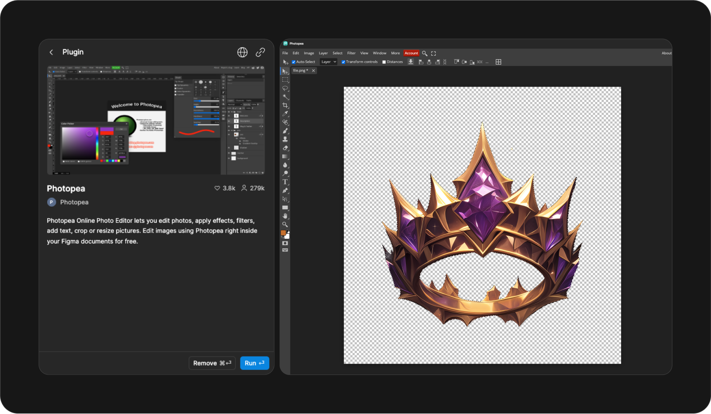Screen dimensions: 711x414
Task: Select the Path Select tool
Action: (x=285, y=199)
